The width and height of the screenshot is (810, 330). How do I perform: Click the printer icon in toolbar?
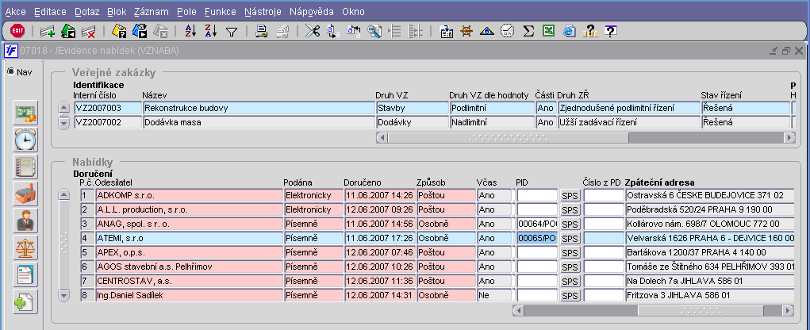point(261,32)
